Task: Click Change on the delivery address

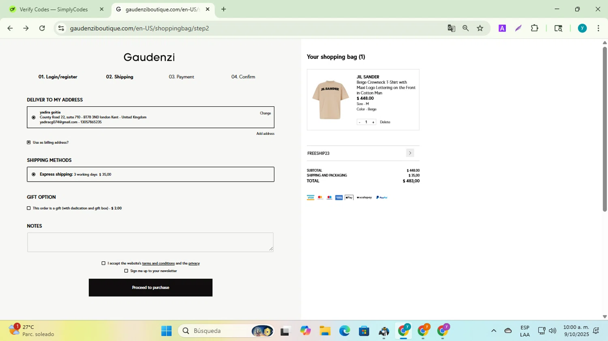Action: (x=265, y=113)
